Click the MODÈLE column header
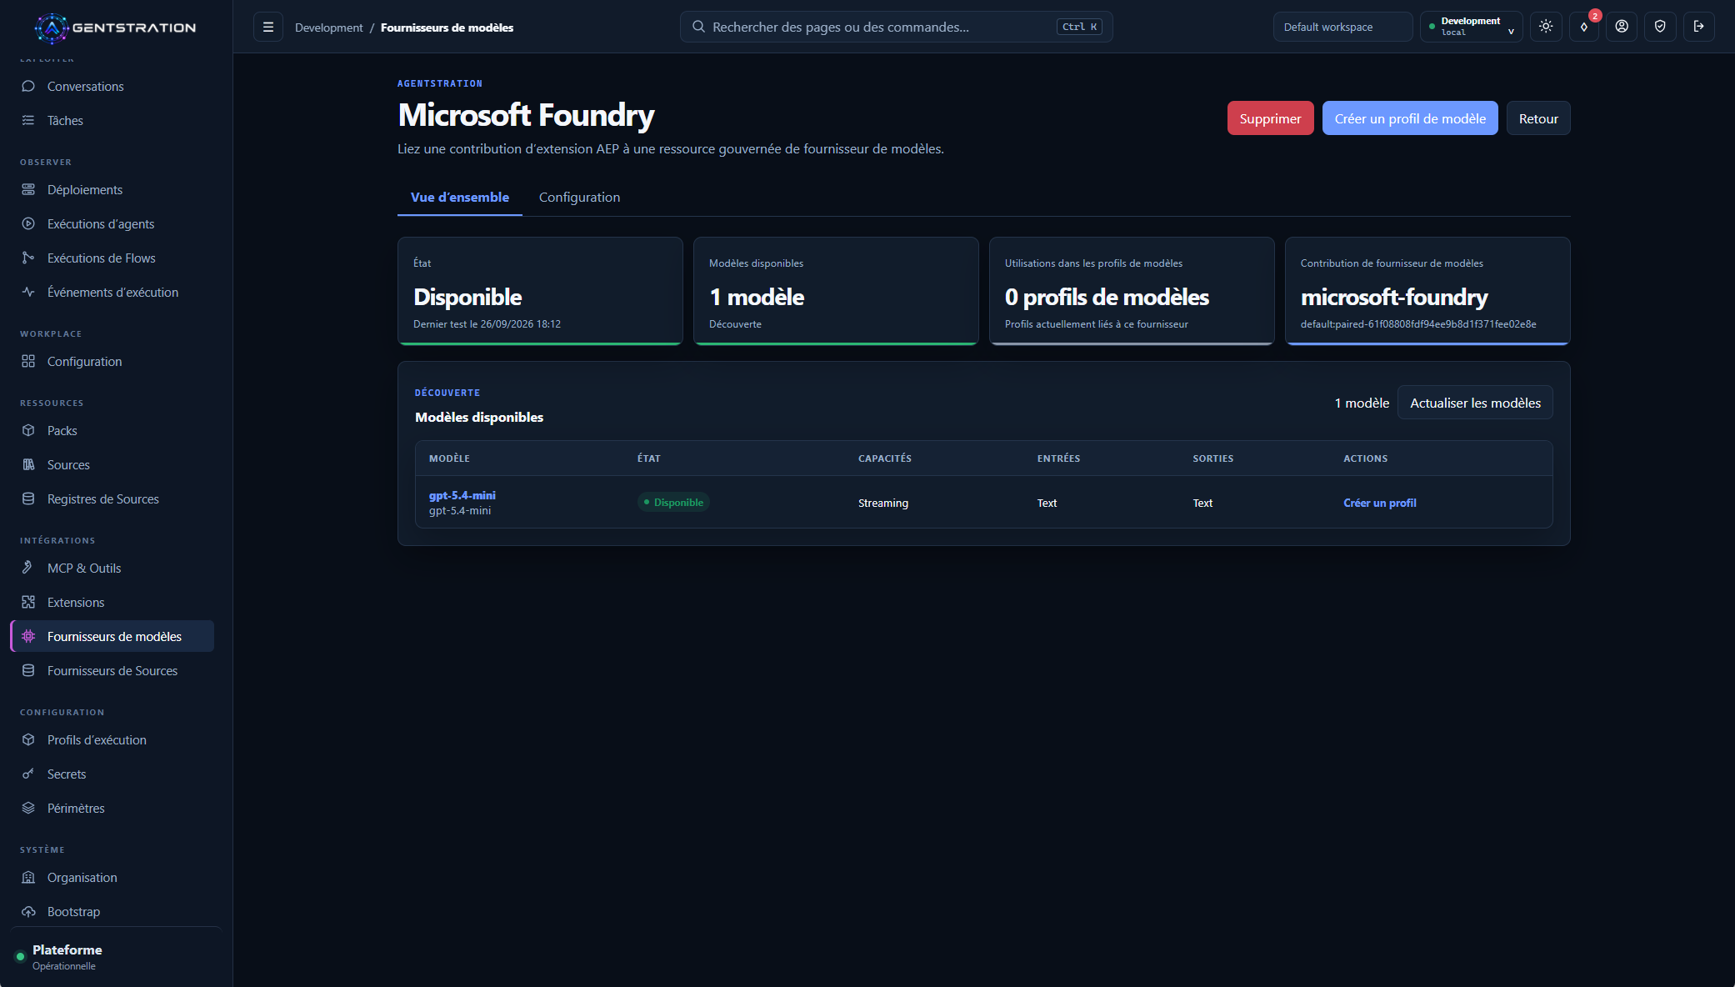The width and height of the screenshot is (1735, 987). coord(449,458)
